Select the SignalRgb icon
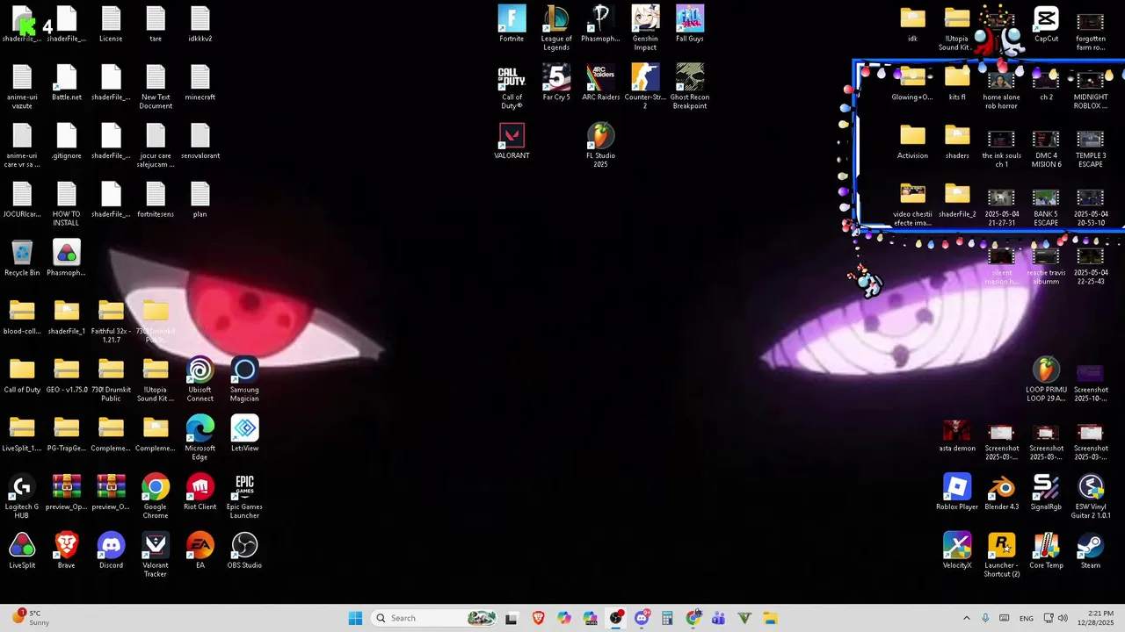 click(1046, 492)
